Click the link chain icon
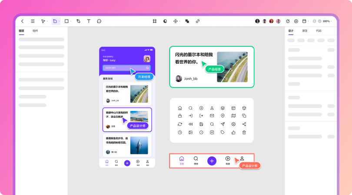 point(198,21)
